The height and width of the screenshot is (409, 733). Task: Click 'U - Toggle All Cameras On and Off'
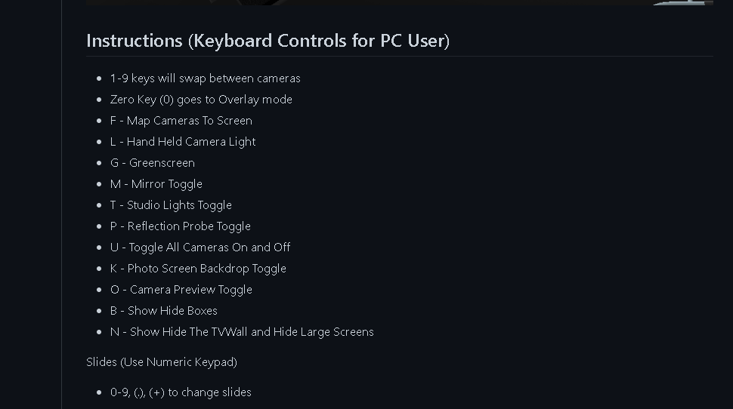point(200,248)
